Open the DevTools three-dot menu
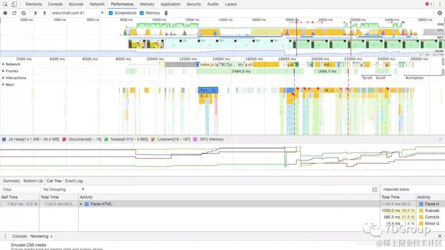The width and height of the screenshot is (445, 250). (440, 4)
